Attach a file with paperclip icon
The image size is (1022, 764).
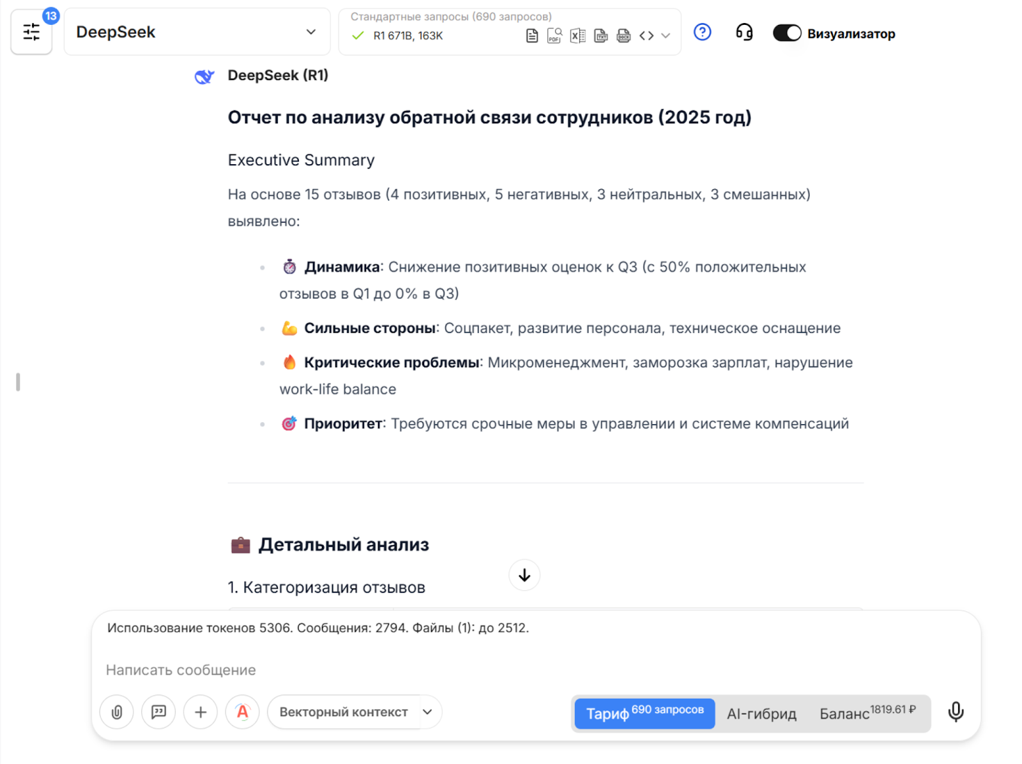click(x=117, y=712)
